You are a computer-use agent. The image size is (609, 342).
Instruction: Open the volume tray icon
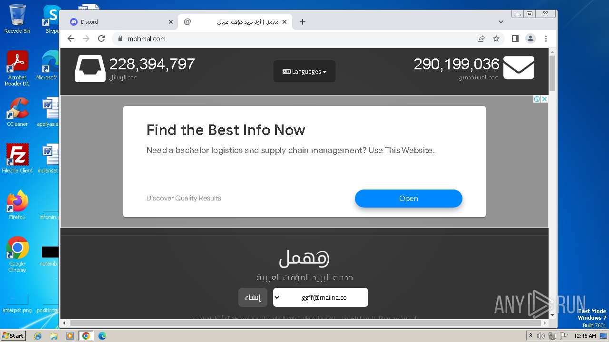541,336
